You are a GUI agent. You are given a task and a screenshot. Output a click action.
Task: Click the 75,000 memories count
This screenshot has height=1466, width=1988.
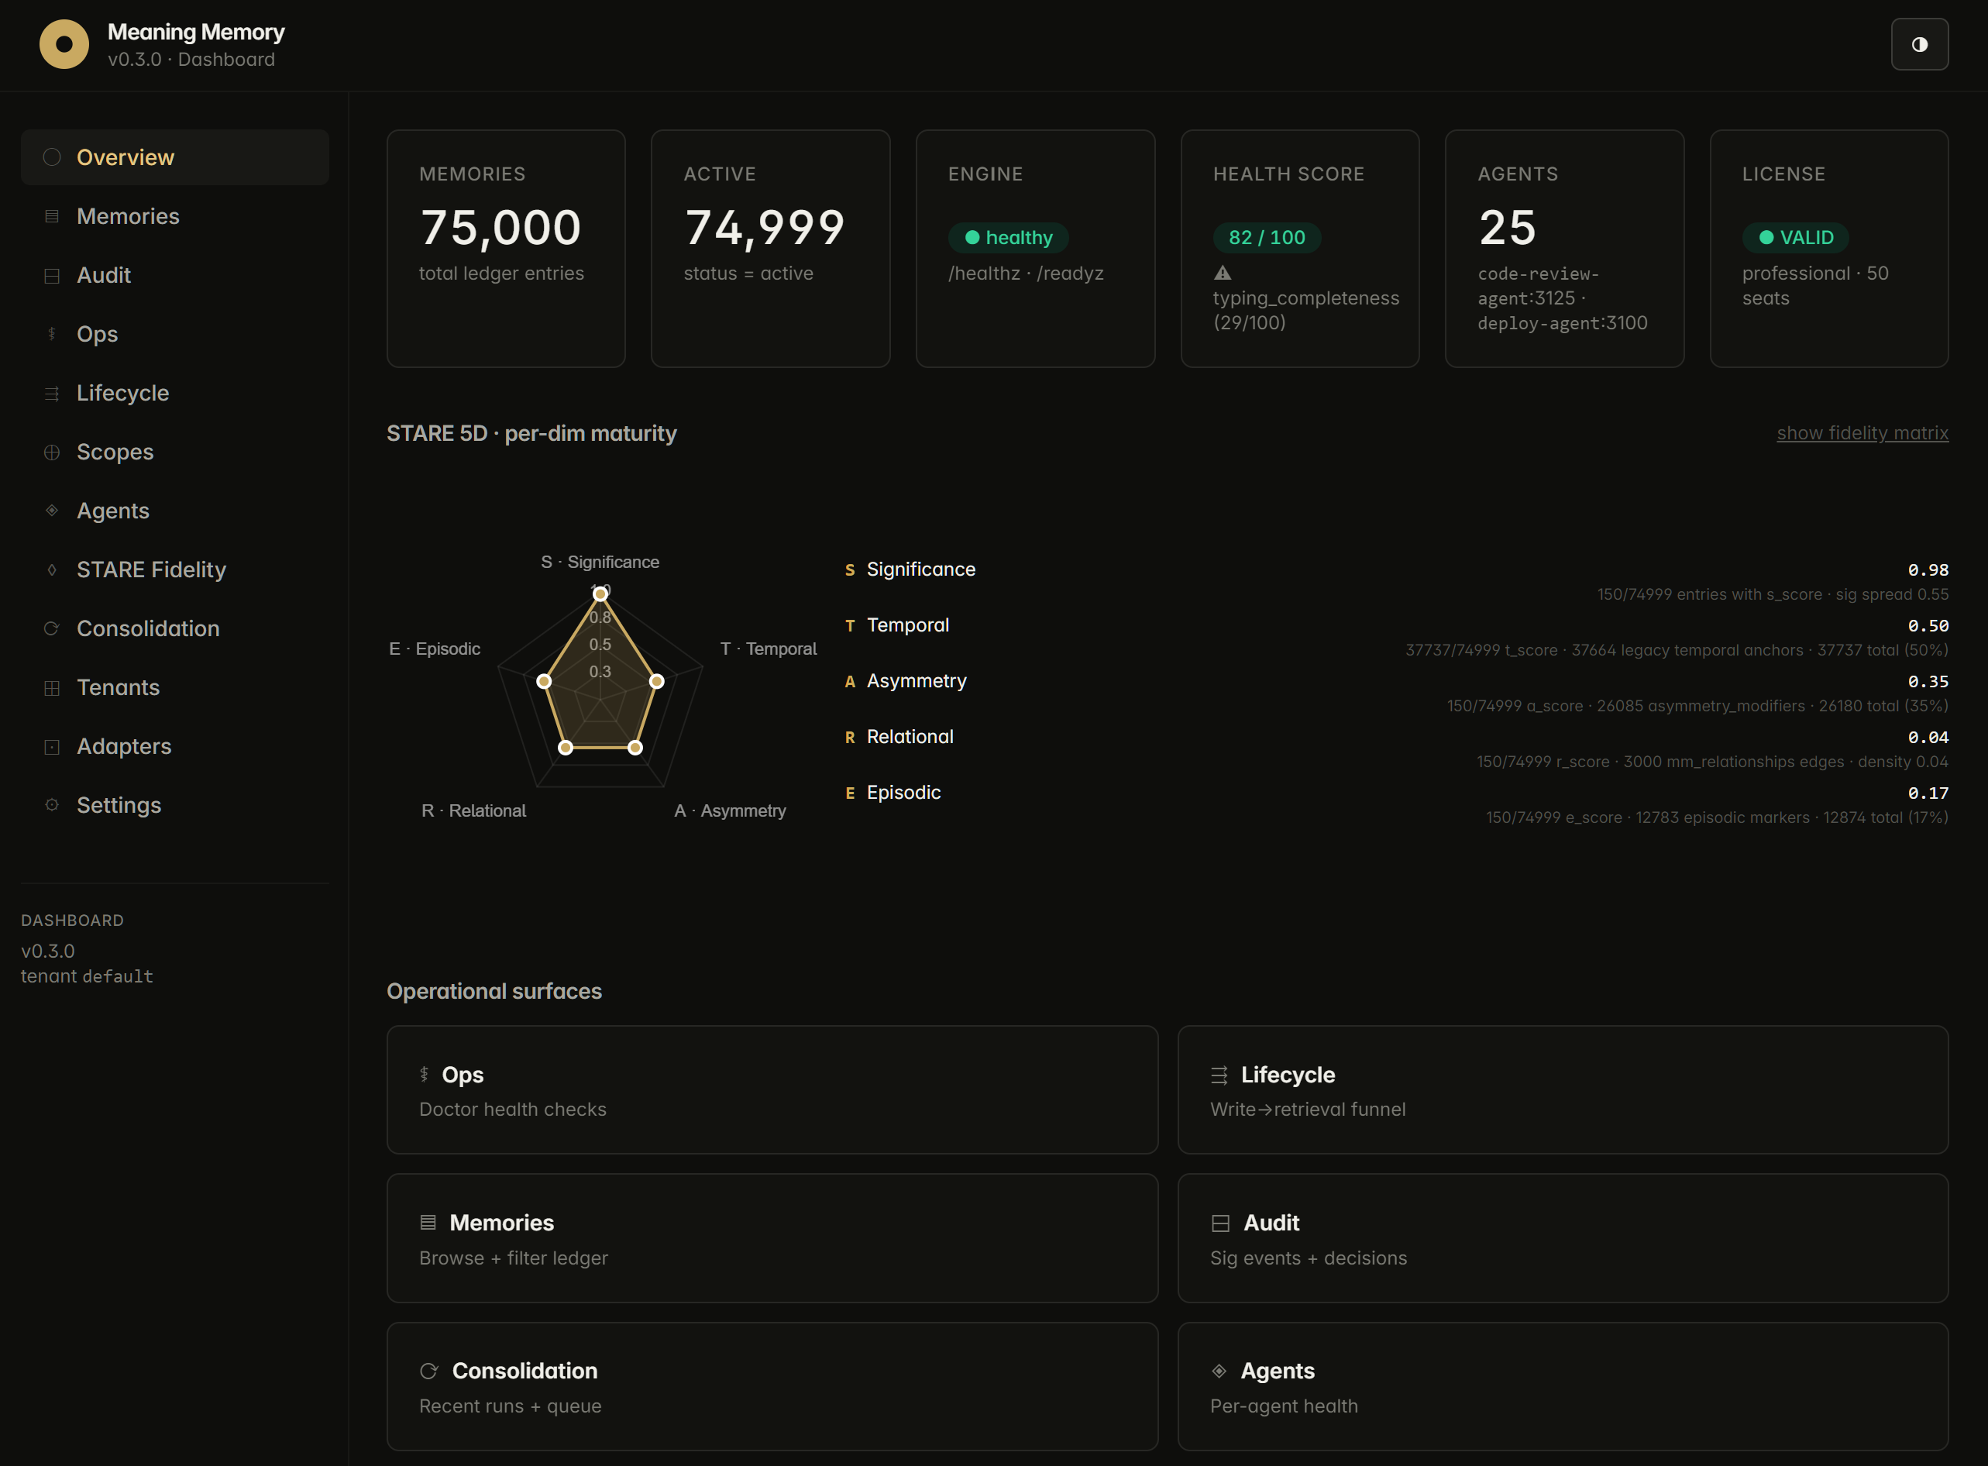click(500, 228)
